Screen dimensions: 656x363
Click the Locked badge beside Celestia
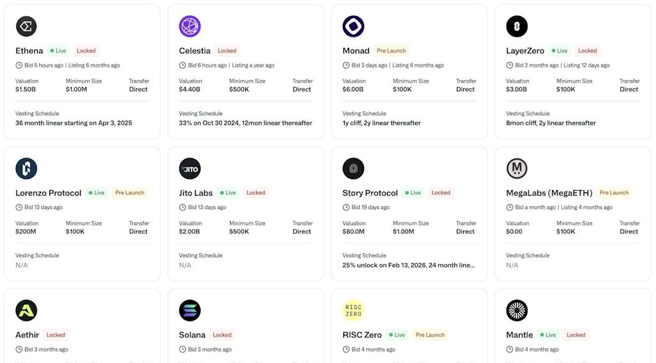tap(227, 51)
